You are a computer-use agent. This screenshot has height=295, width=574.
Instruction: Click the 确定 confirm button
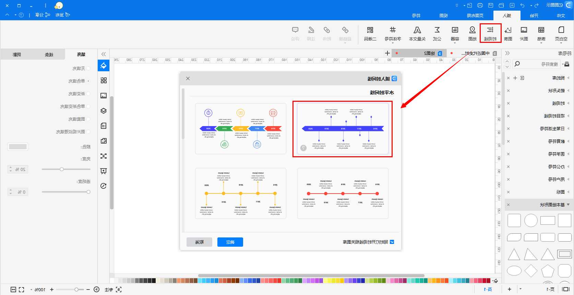(230, 242)
